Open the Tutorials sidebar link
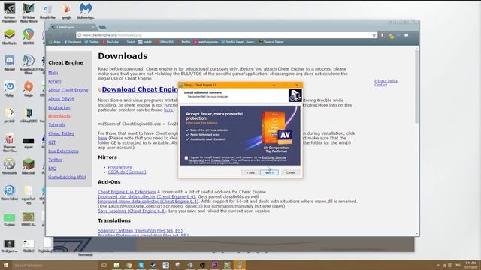 (57, 125)
